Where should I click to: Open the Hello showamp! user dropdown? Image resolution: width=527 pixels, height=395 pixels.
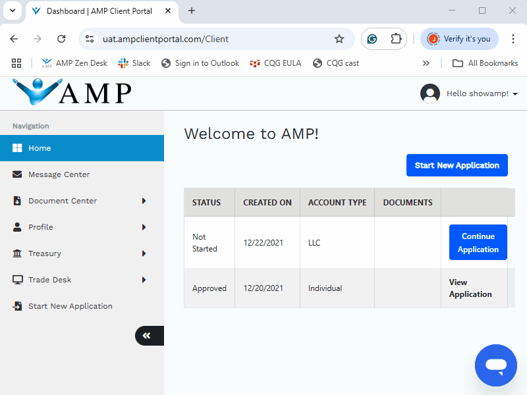[x=482, y=93]
